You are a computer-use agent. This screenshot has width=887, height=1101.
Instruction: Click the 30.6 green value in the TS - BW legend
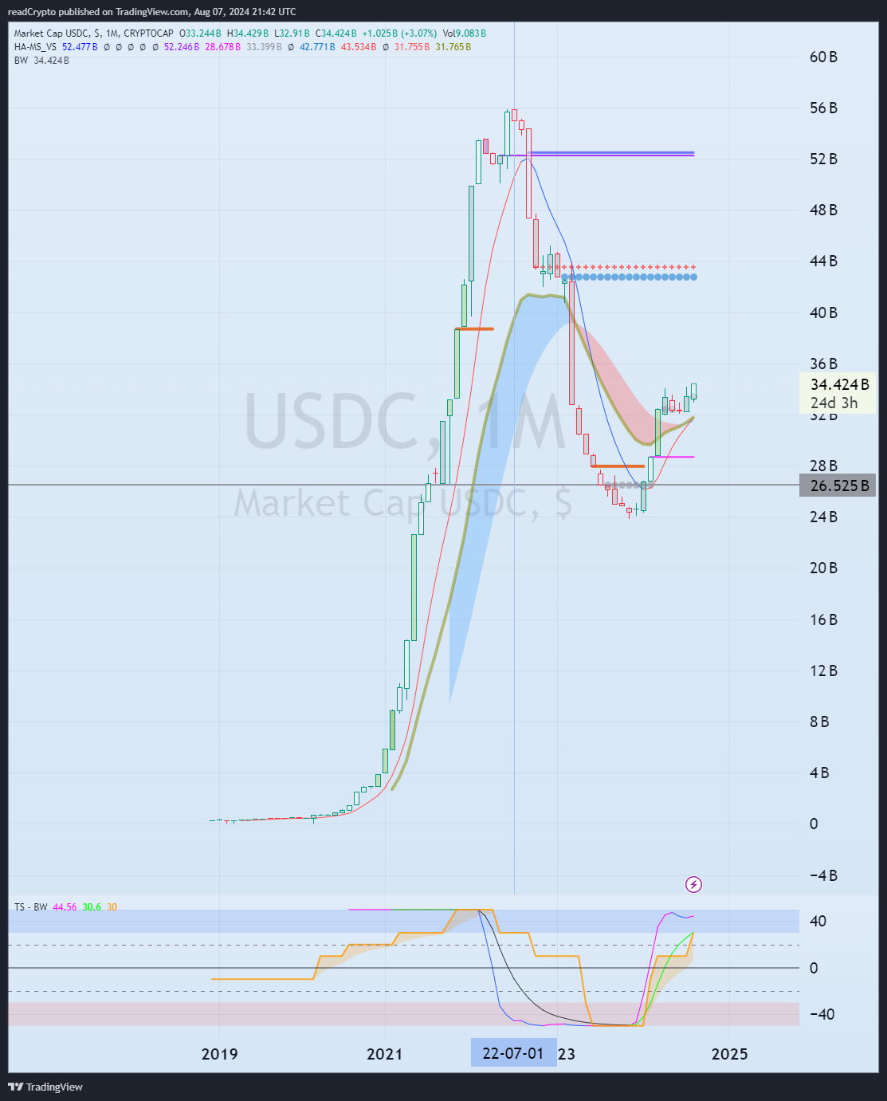92,907
